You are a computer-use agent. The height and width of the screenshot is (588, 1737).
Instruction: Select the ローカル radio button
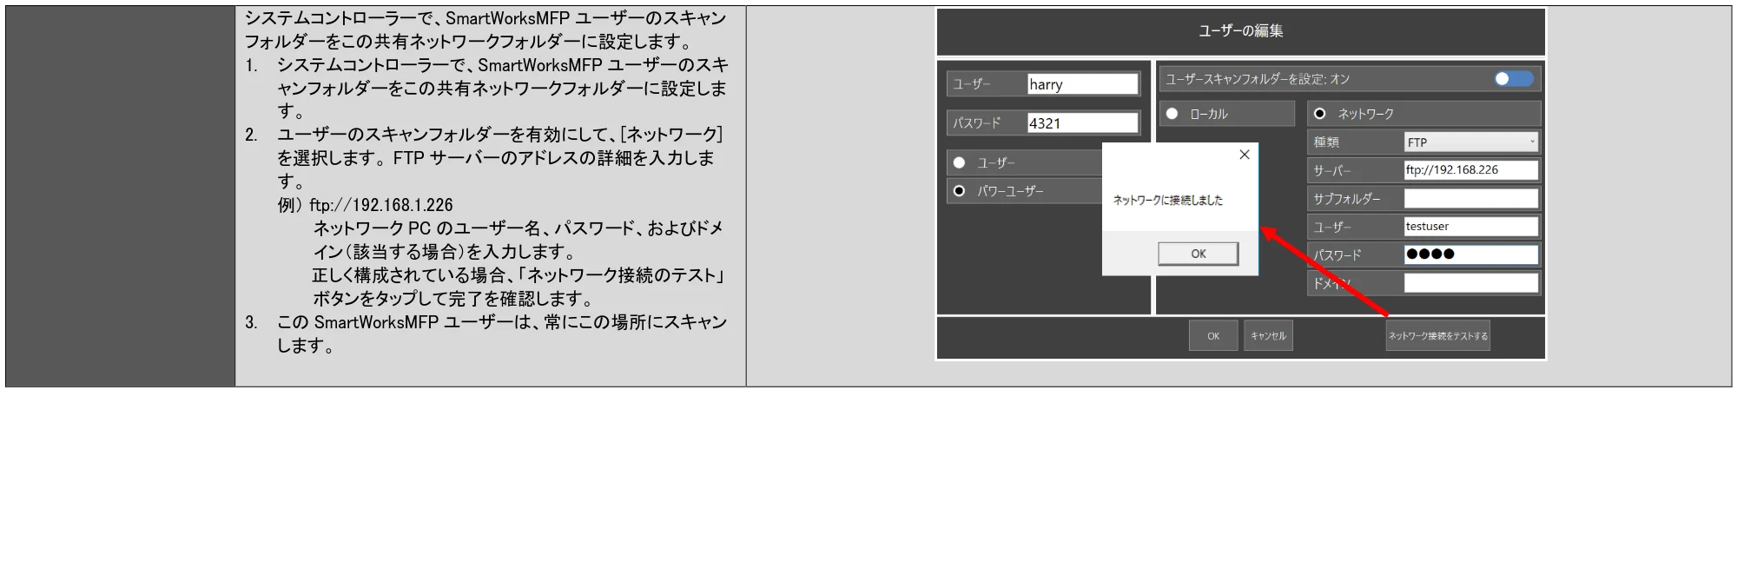click(1172, 114)
